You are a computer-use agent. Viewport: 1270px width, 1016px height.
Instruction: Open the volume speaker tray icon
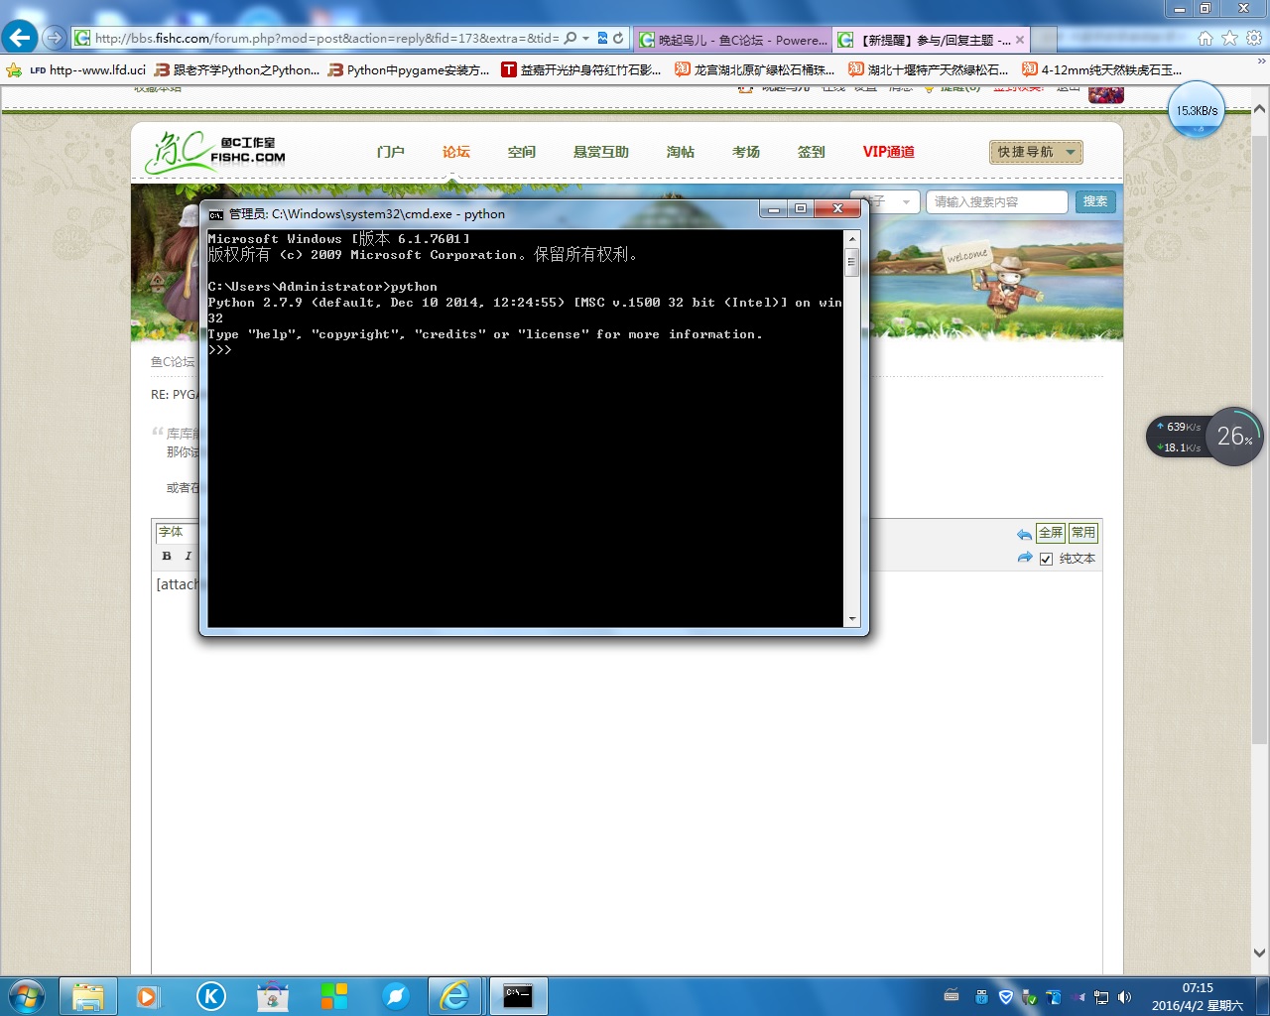(x=1124, y=996)
